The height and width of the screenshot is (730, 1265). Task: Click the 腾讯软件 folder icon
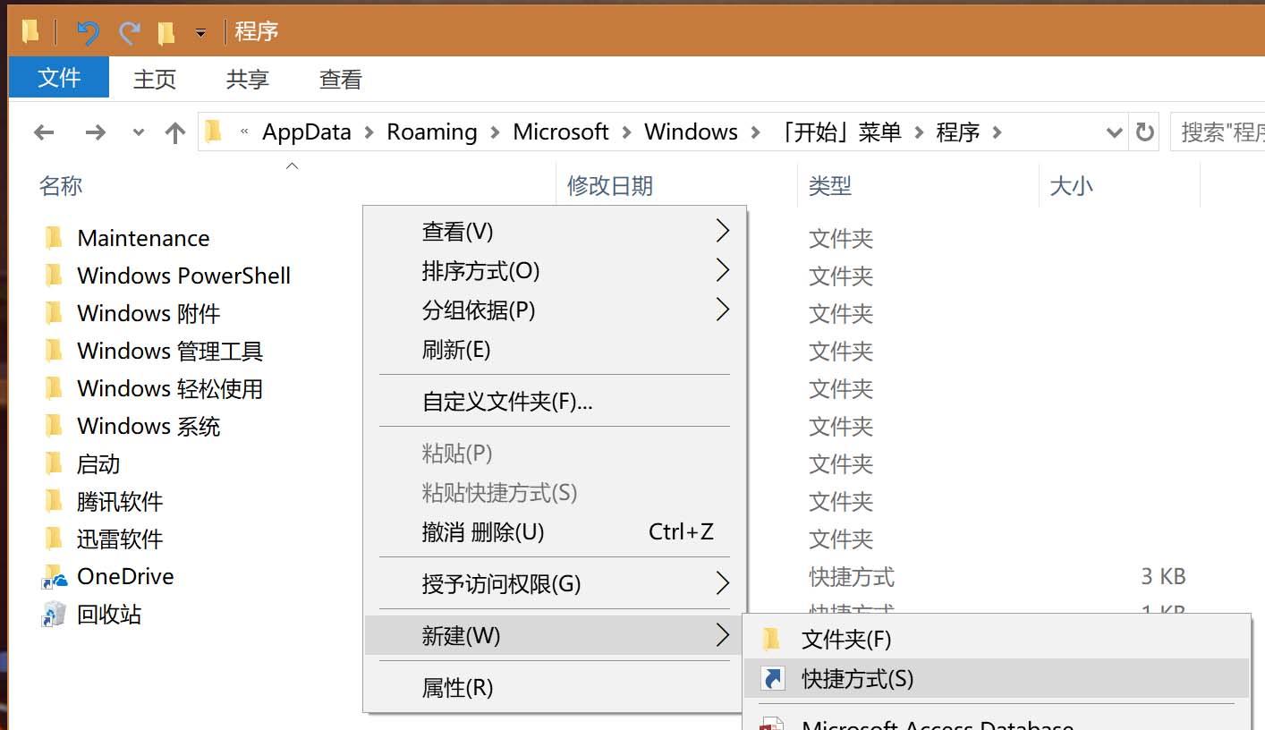tap(54, 501)
